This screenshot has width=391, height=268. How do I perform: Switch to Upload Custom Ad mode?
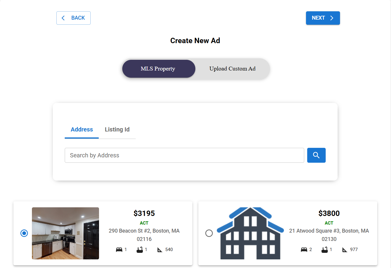pos(232,69)
